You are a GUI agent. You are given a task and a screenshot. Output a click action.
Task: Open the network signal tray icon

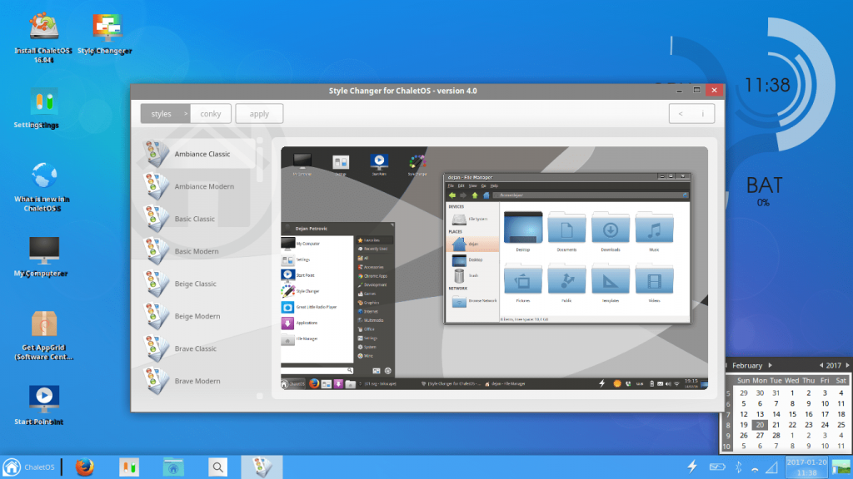[772, 467]
